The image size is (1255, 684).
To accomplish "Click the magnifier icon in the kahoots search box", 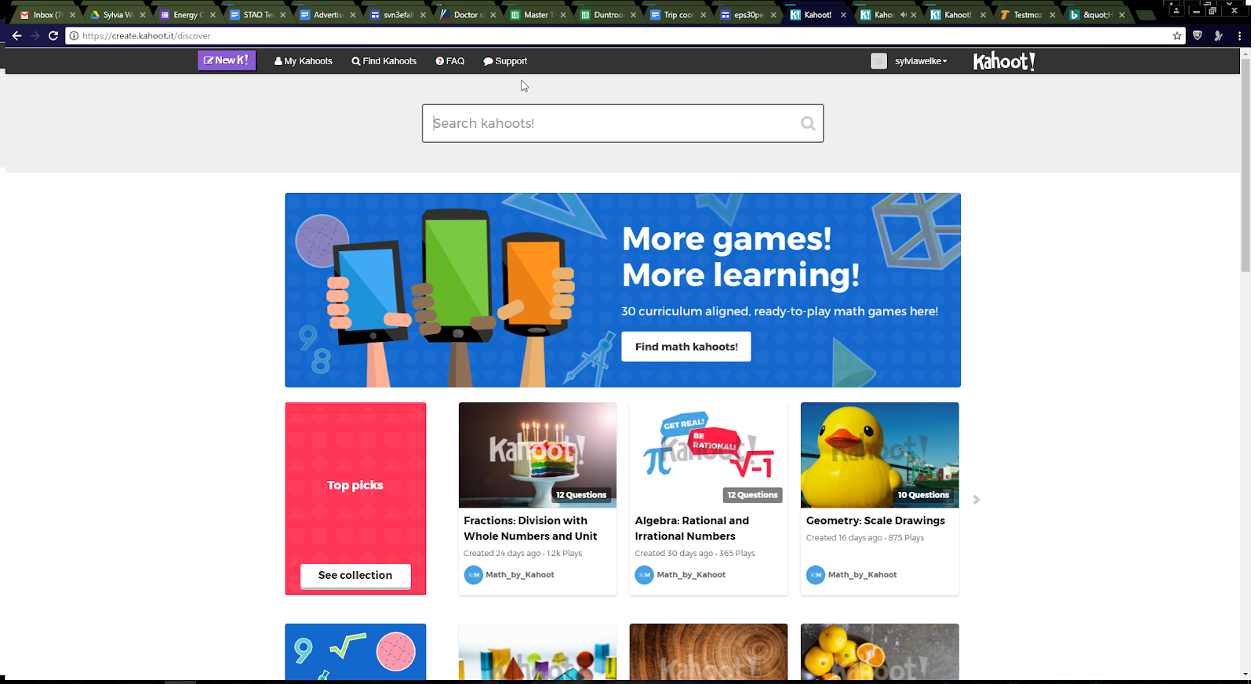I will pyautogui.click(x=808, y=123).
